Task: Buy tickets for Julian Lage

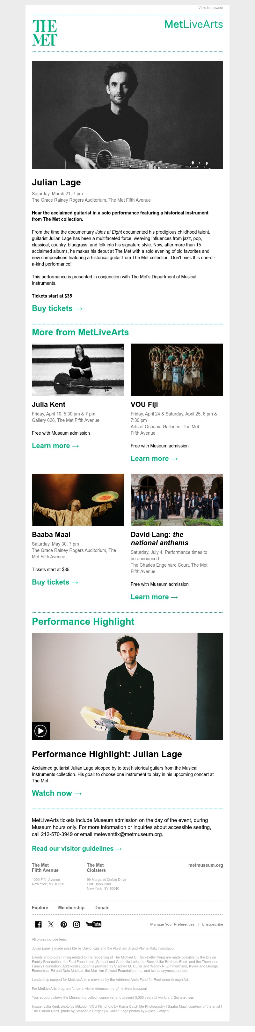Action: (56, 308)
